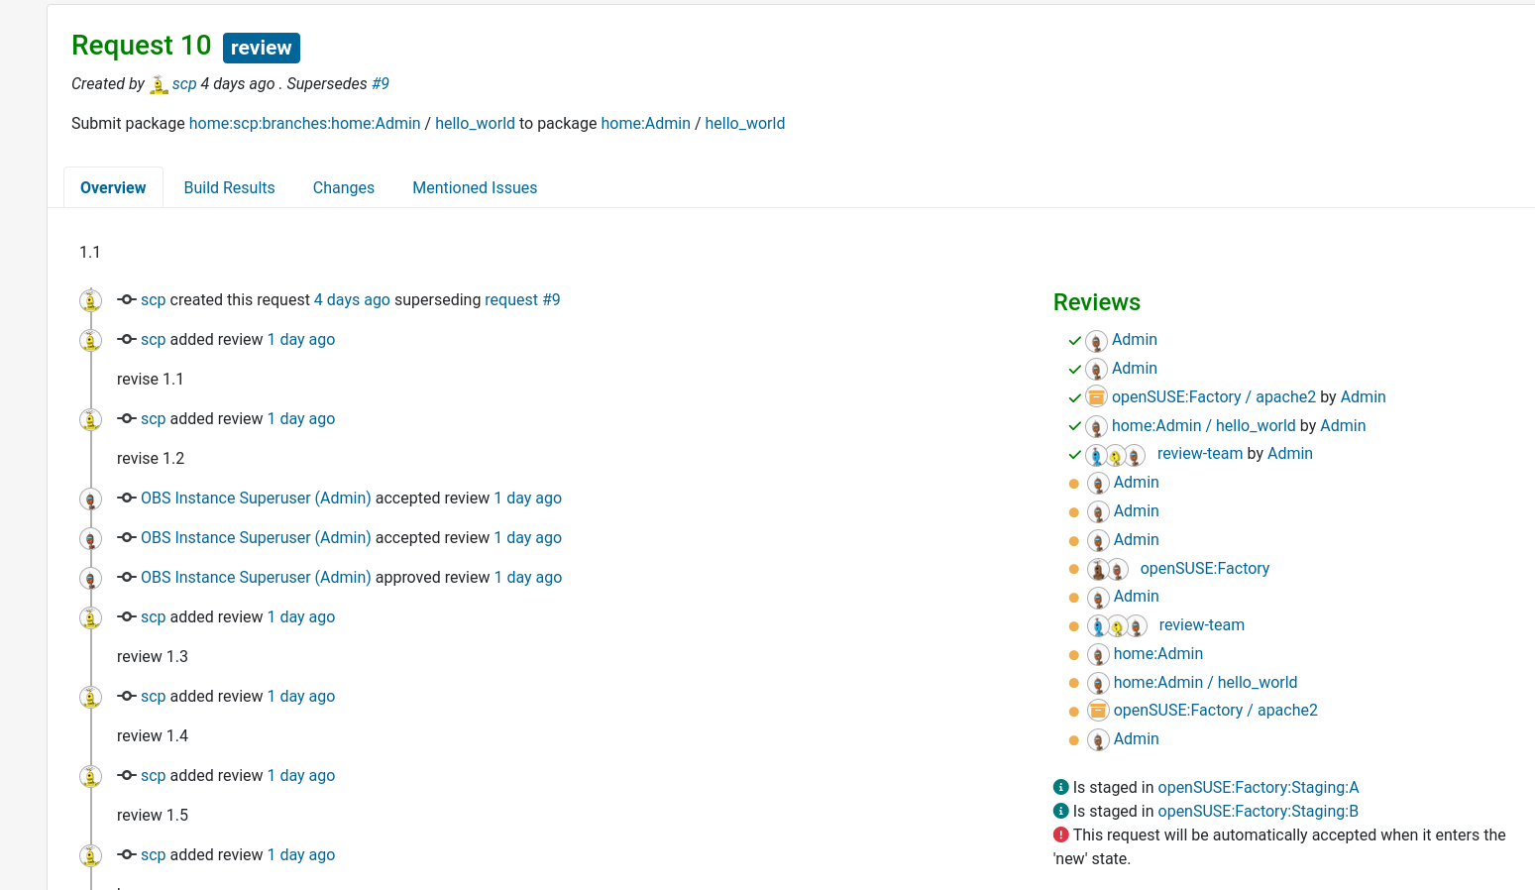Click the info icon beside openSUSE:Factory:Staging:A

(x=1060, y=786)
